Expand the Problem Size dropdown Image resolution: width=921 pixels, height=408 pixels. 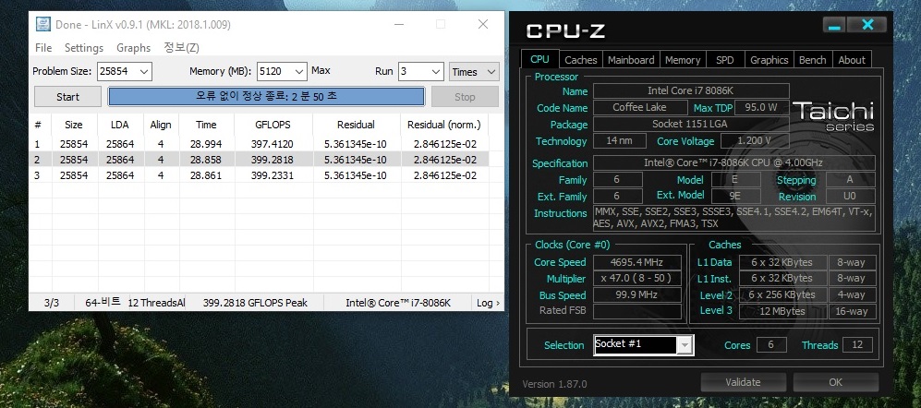click(x=143, y=72)
